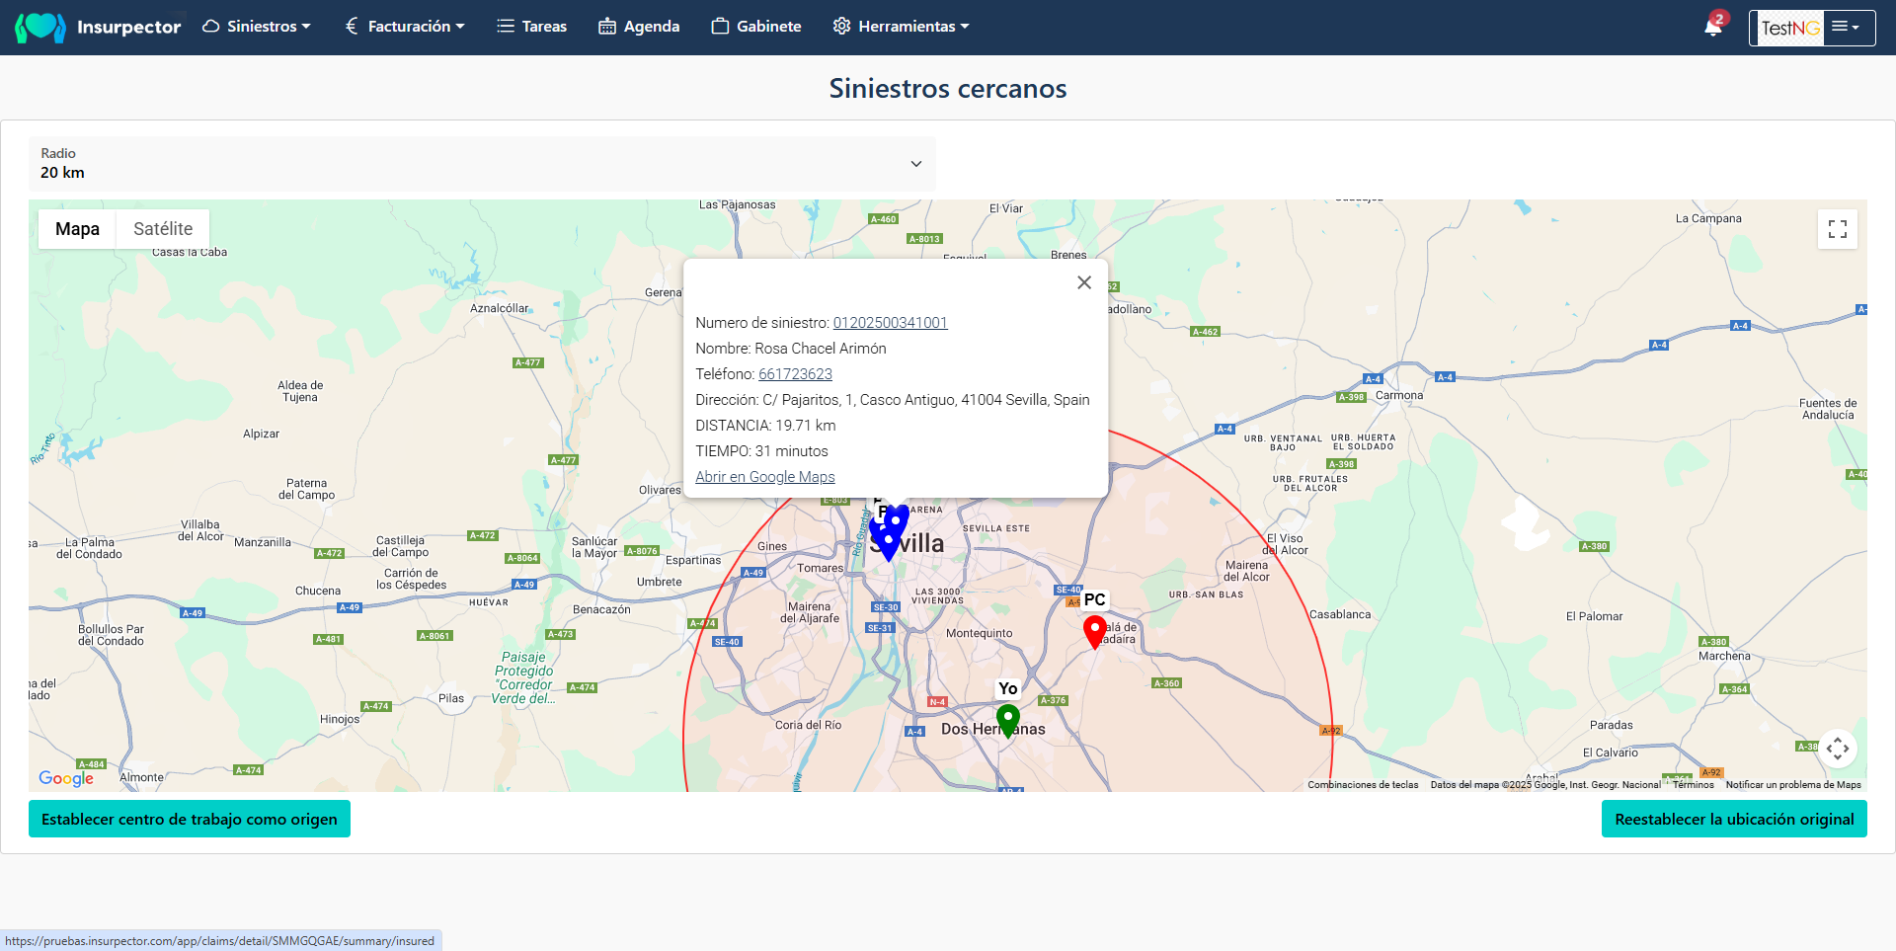Open the Agenda page
1896x951 pixels.
(639, 27)
